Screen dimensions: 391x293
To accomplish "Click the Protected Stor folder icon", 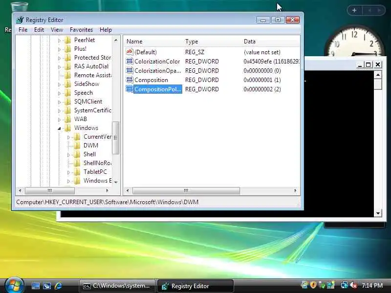I will point(67,58).
